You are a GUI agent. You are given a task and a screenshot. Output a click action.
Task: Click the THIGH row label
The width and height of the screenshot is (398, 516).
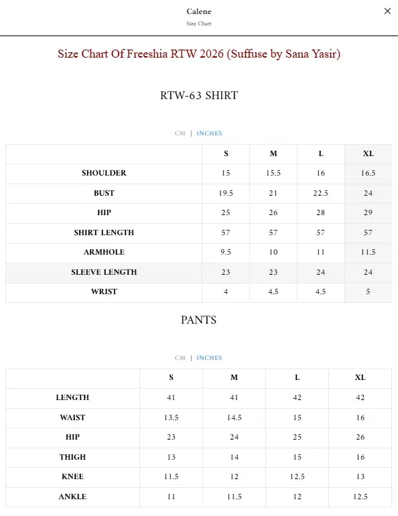click(x=72, y=457)
